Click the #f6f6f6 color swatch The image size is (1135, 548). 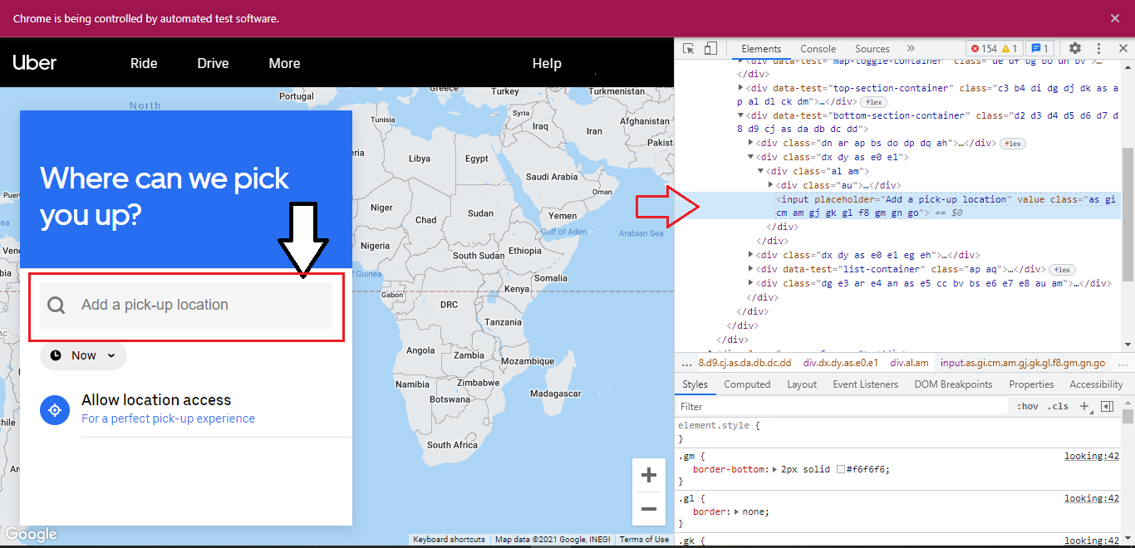[841, 470]
